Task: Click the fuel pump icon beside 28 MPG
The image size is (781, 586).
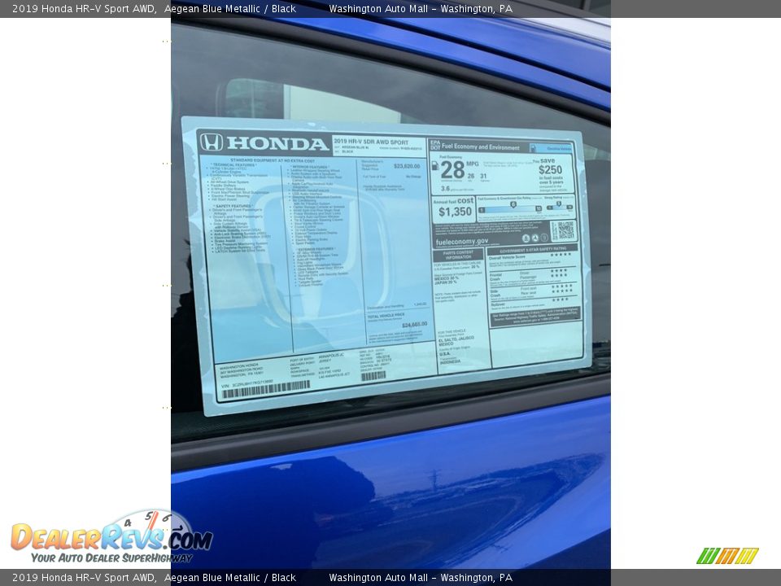Action: pos(434,167)
